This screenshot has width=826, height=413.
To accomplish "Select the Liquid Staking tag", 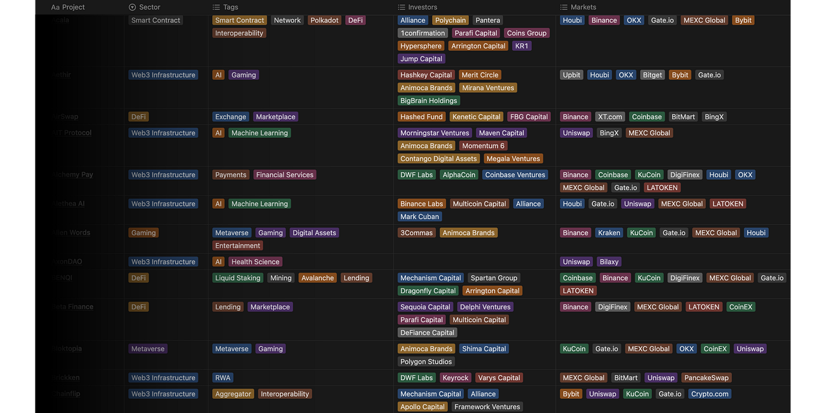I will pos(238,278).
